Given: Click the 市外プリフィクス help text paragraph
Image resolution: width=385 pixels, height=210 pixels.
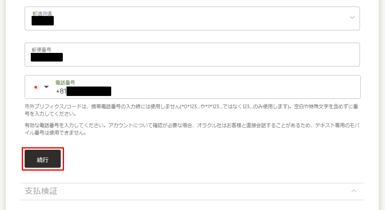Looking at the screenshot, I should [192, 110].
